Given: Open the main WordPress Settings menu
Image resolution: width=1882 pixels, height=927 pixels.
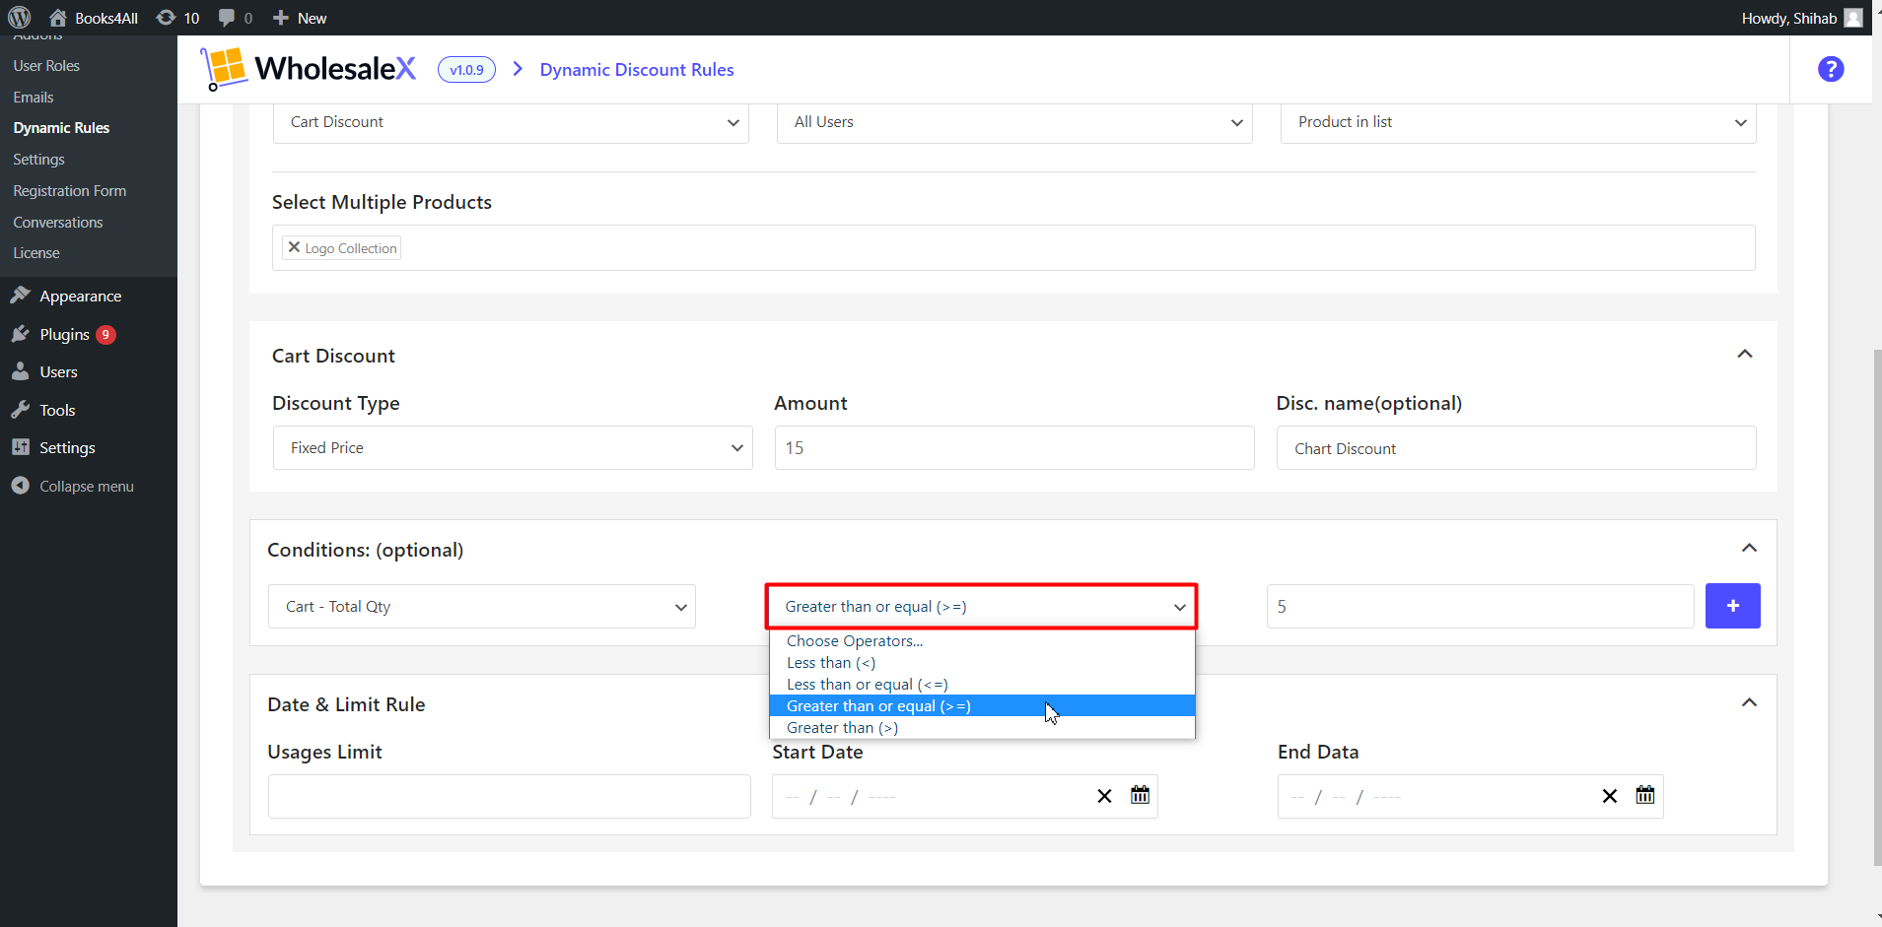Looking at the screenshot, I should point(67,448).
